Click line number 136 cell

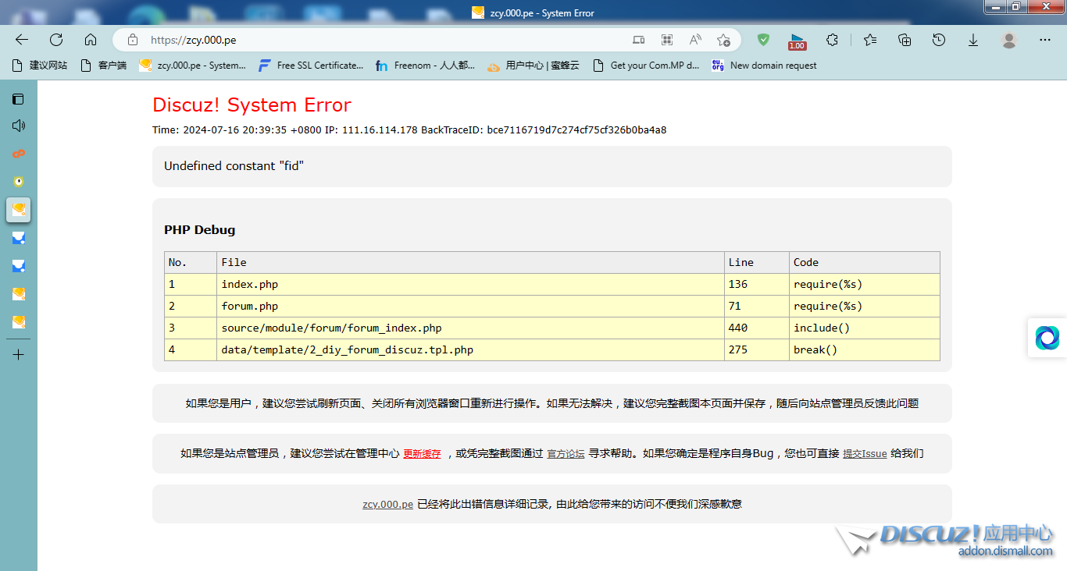(756, 284)
